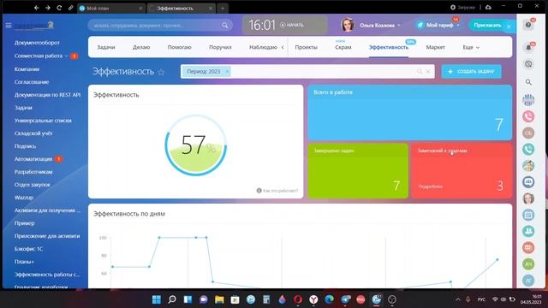Screen dimensions: 548x308
Task: Close the 'Мой план' tab
Action: [x=140, y=9]
